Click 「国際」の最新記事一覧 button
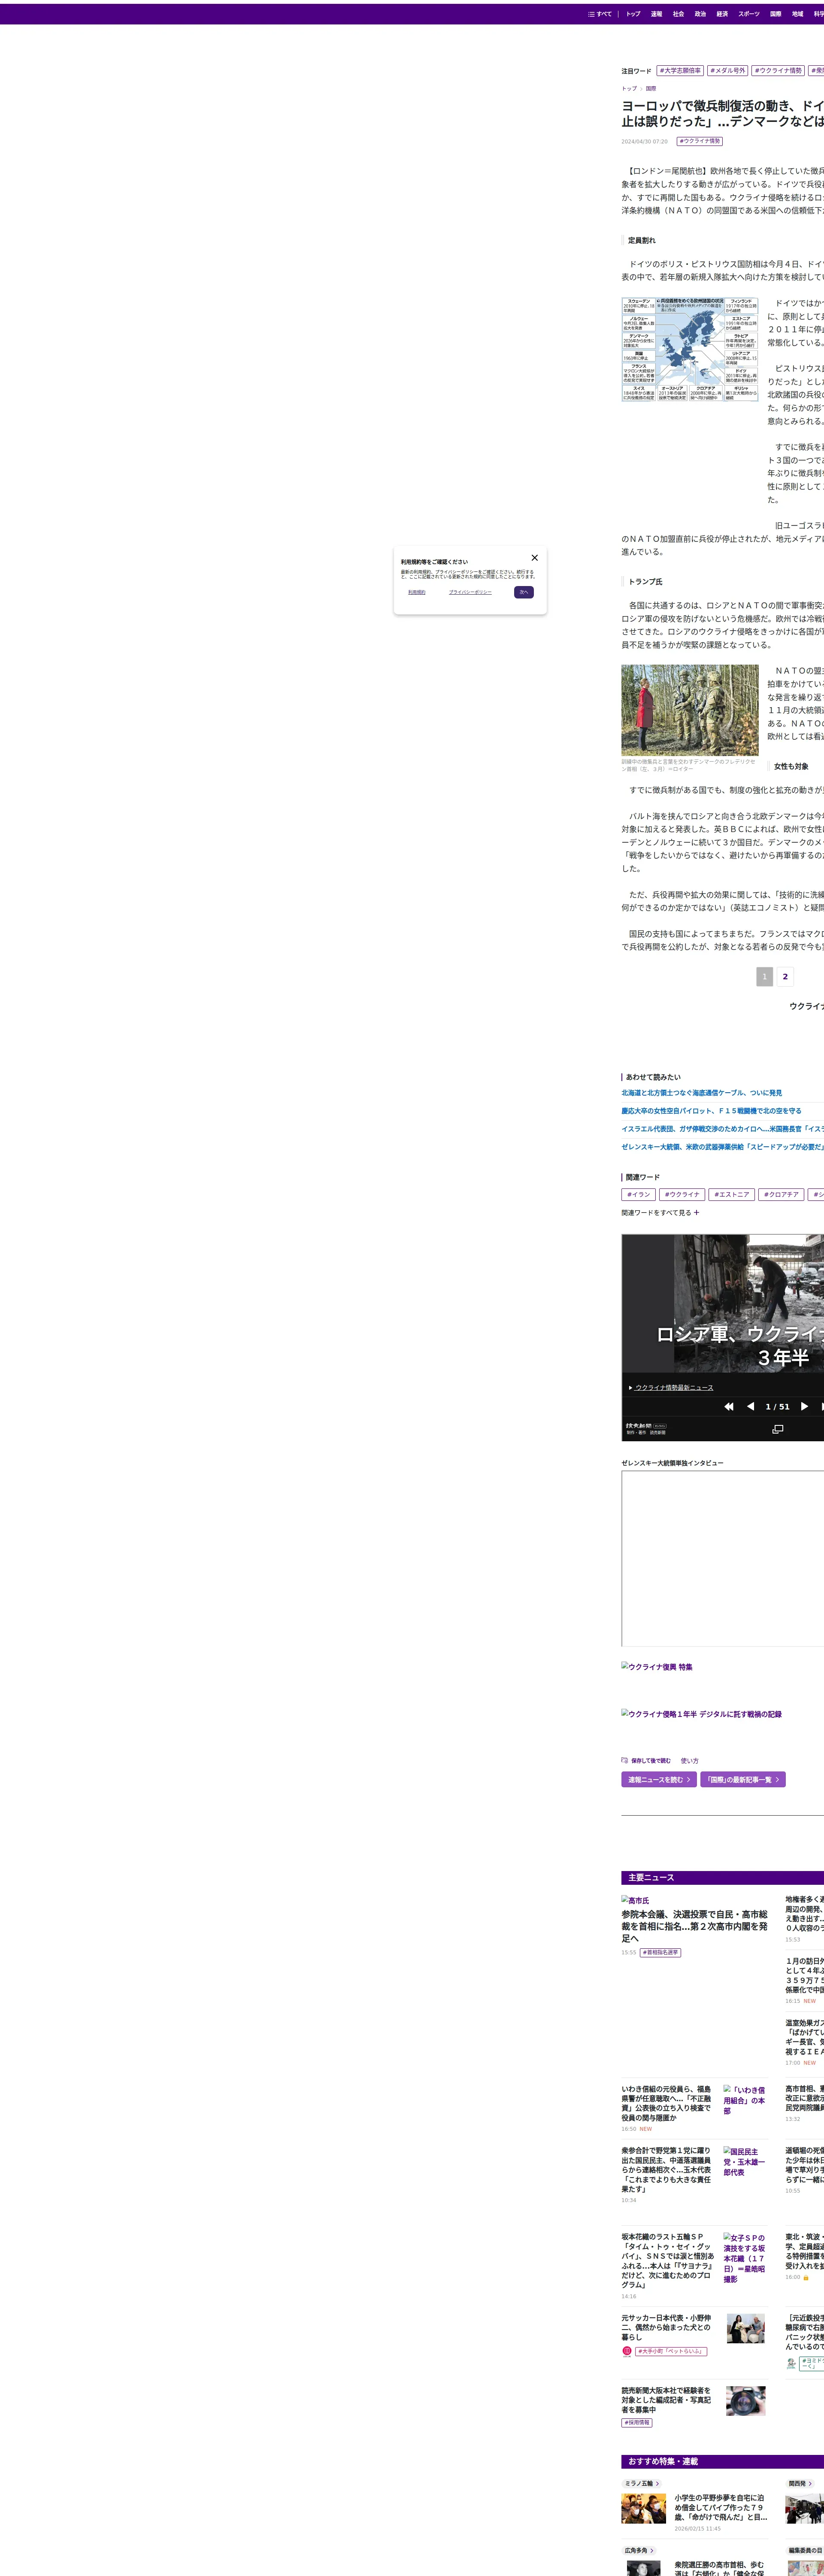824x2576 pixels. point(743,1779)
